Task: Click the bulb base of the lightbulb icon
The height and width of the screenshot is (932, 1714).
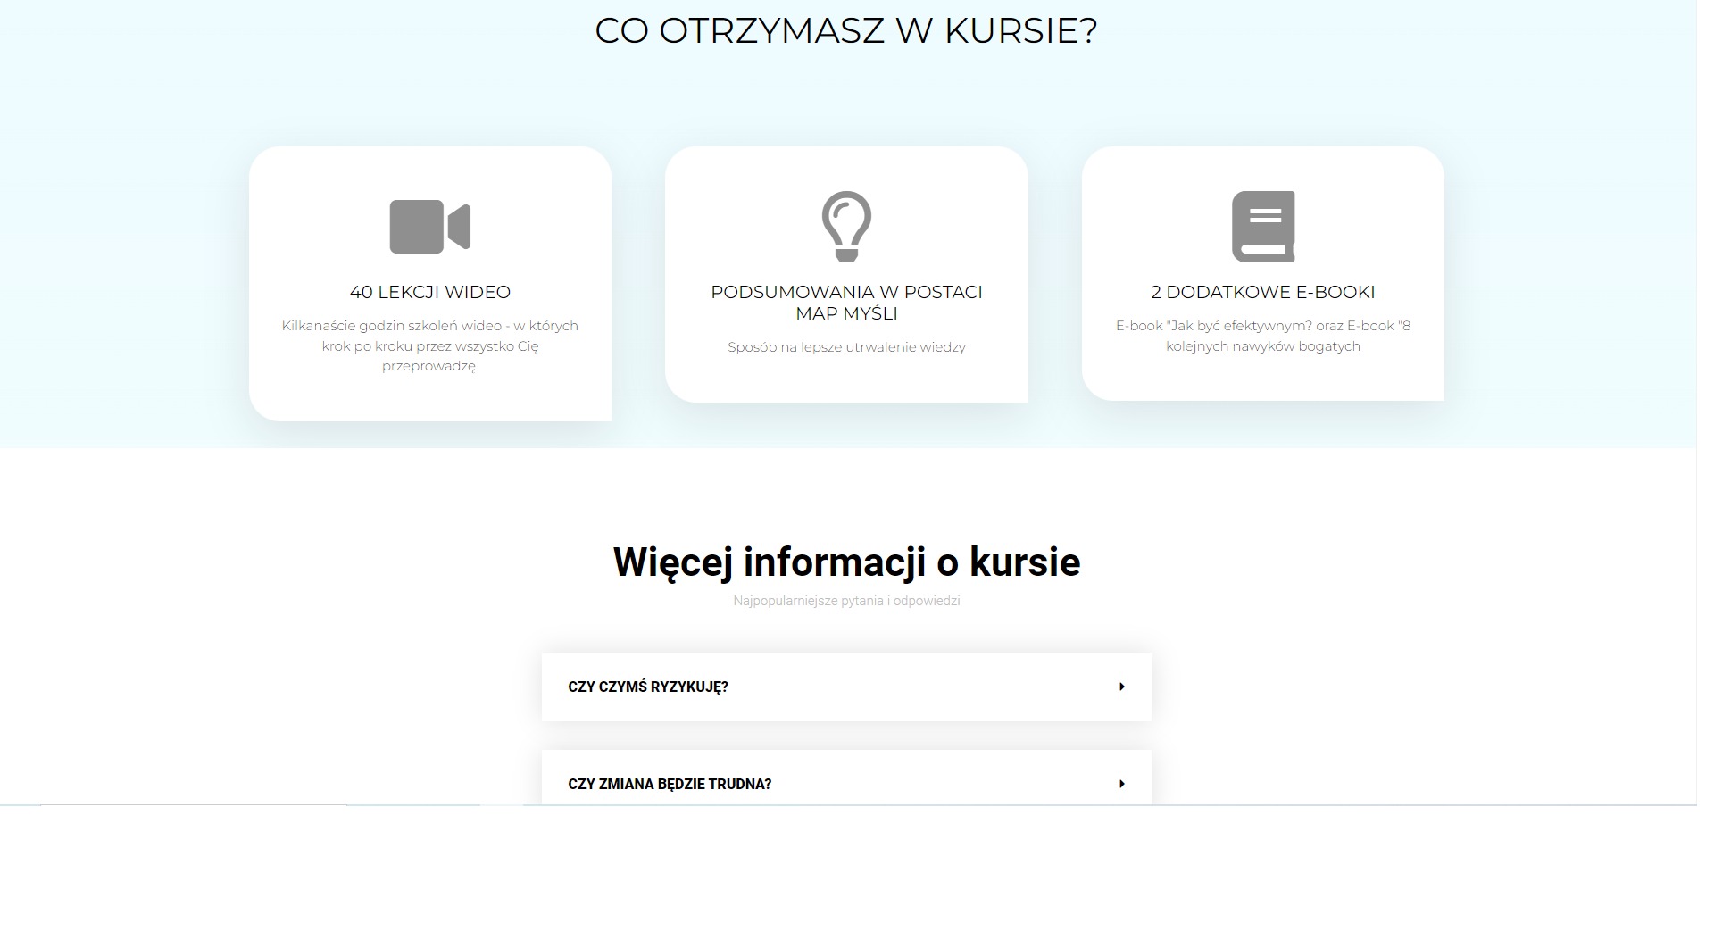Action: [x=845, y=254]
